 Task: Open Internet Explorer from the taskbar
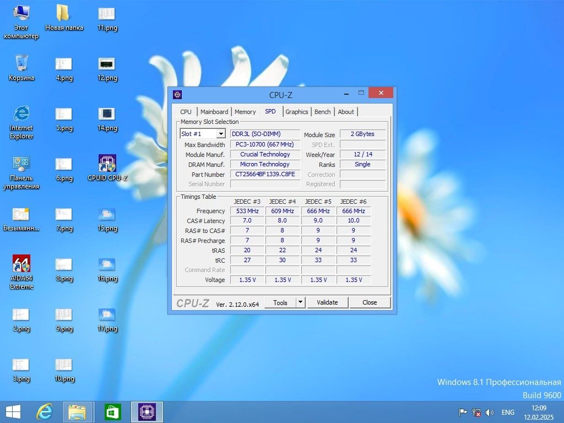point(44,412)
